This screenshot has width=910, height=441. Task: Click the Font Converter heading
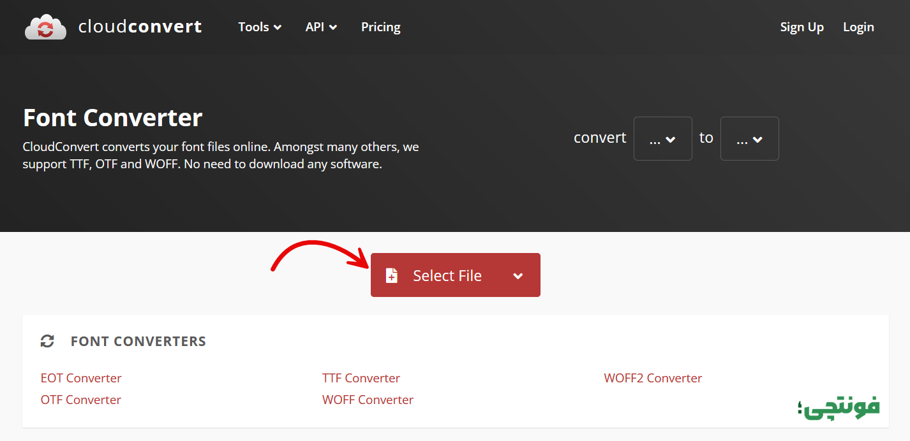[113, 118]
